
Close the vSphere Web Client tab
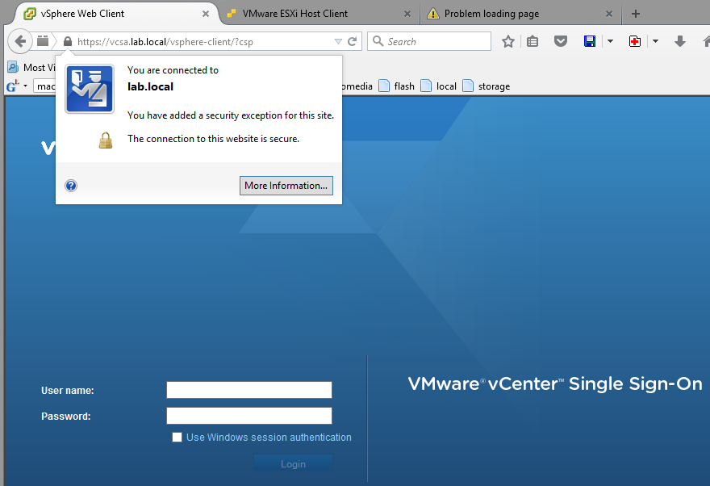[206, 14]
